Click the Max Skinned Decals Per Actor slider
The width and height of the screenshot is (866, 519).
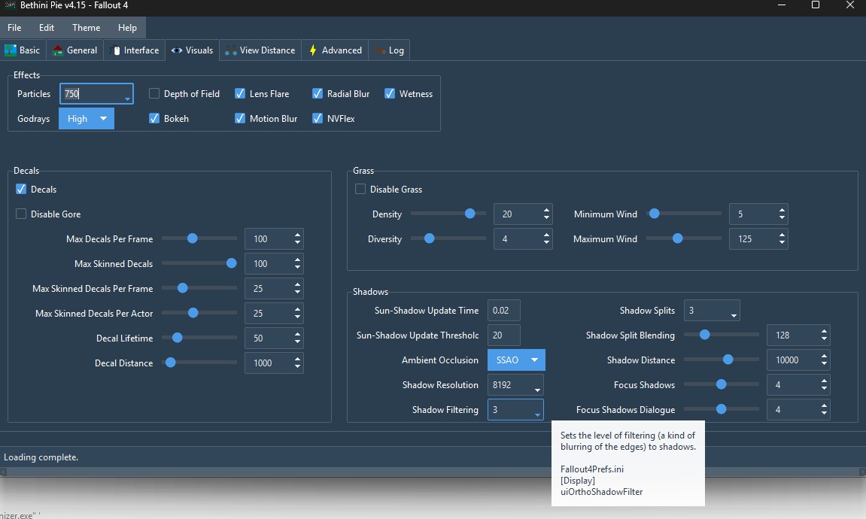tap(199, 313)
